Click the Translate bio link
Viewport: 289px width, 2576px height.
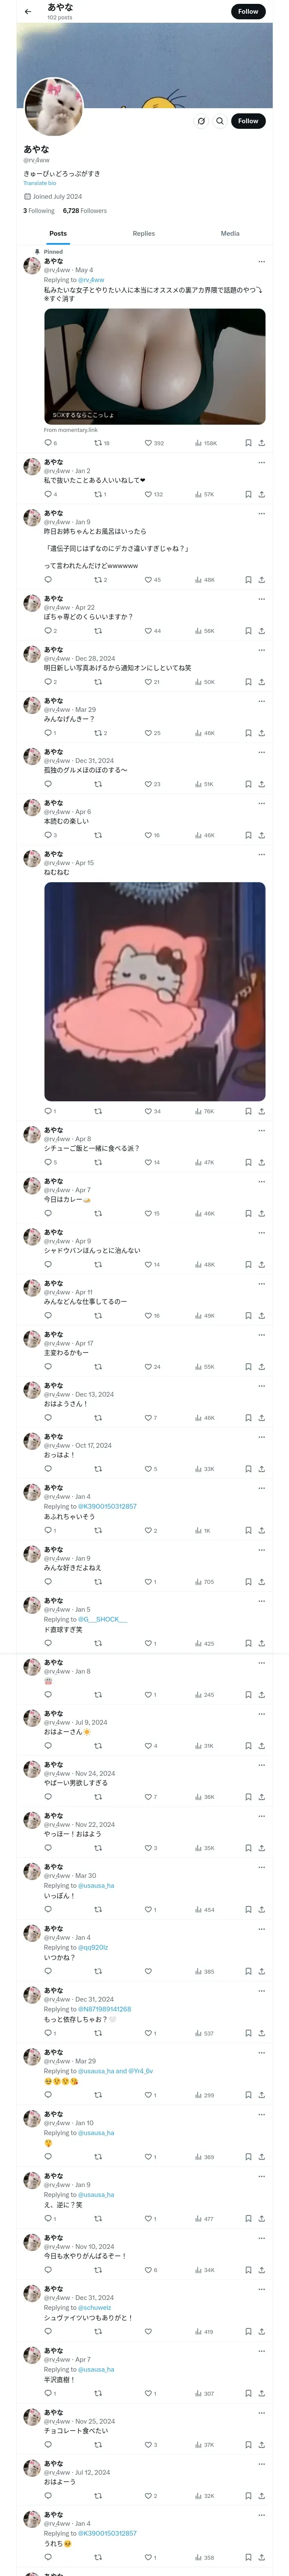tap(40, 183)
